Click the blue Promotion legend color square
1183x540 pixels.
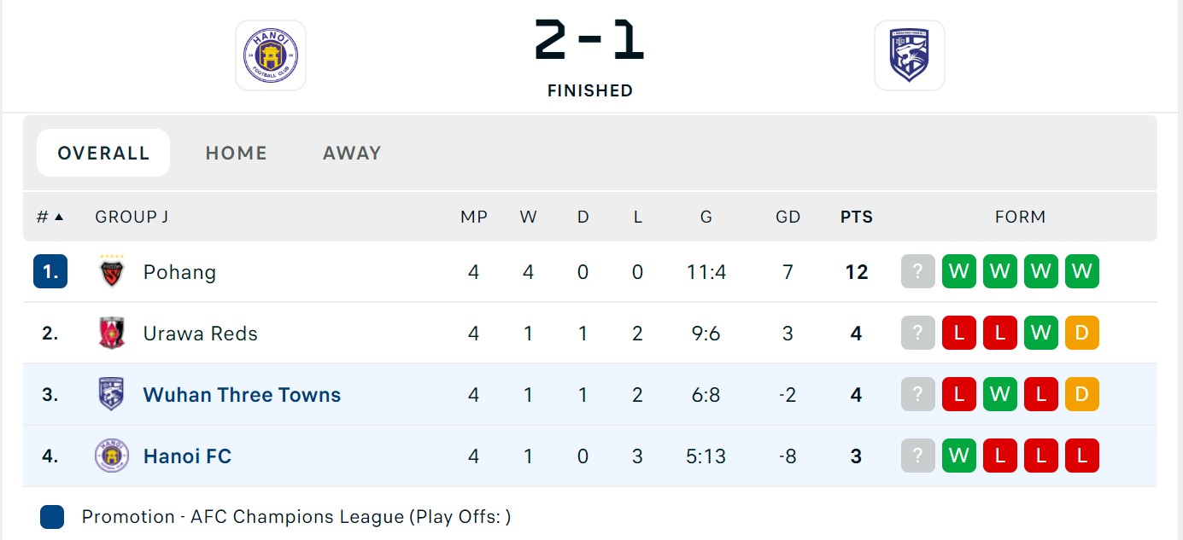52,516
